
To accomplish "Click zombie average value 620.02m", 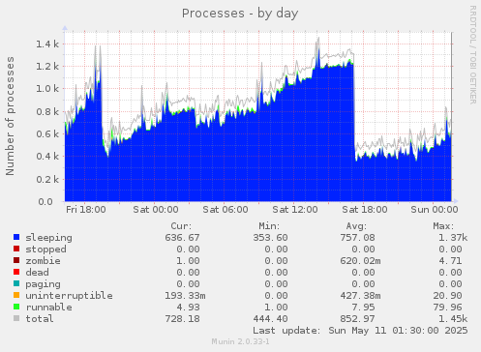I will tap(360, 261).
